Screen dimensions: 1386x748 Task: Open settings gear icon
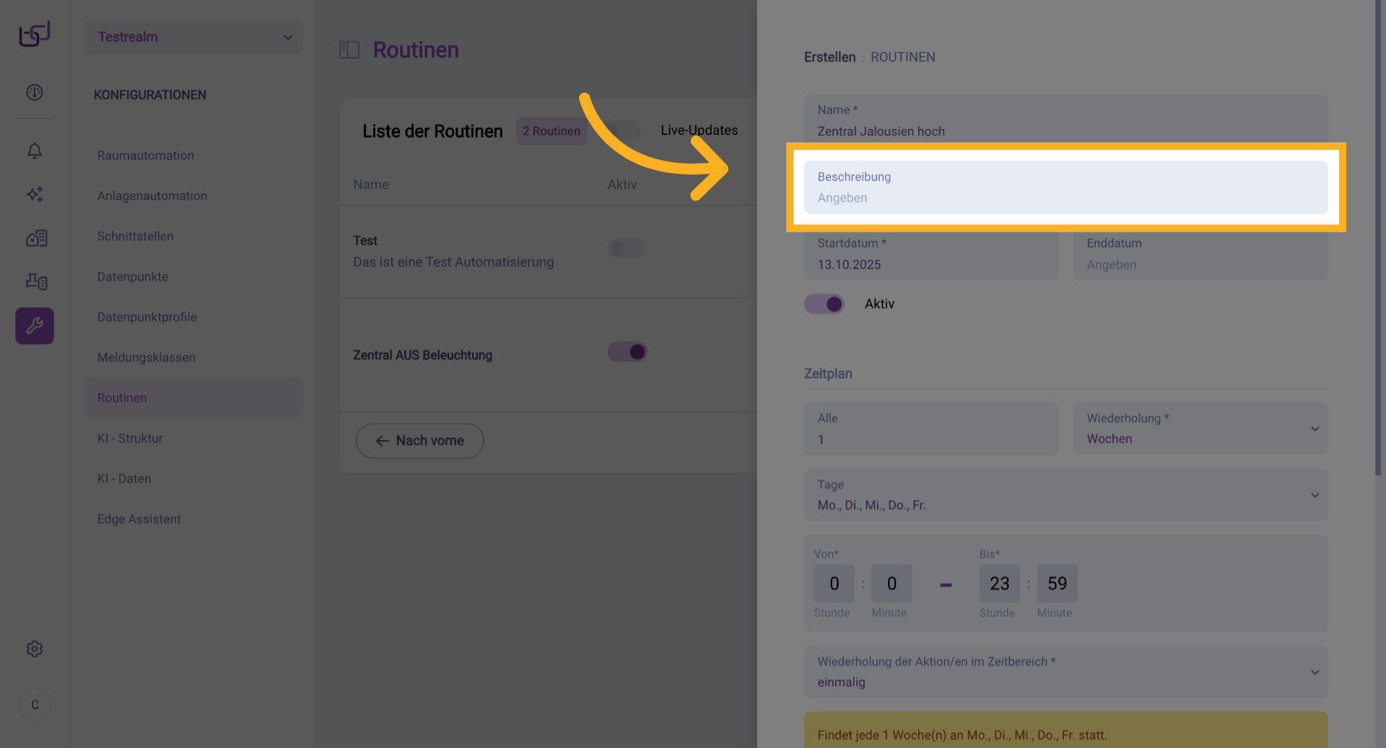tap(35, 649)
